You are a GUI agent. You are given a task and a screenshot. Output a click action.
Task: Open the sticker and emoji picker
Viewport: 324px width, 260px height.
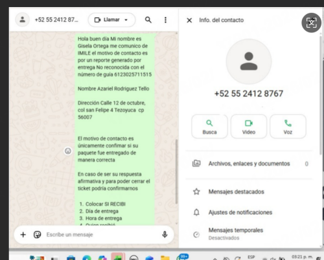click(x=37, y=235)
